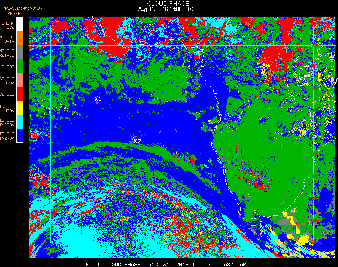Click the red Ice Cld legend swatch
Image resolution: width=338 pixels, height=267 pixels.
pyautogui.click(x=20, y=94)
